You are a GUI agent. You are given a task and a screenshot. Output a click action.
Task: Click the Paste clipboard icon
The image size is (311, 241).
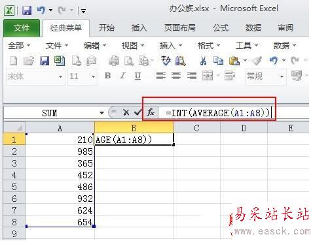tap(234, 61)
